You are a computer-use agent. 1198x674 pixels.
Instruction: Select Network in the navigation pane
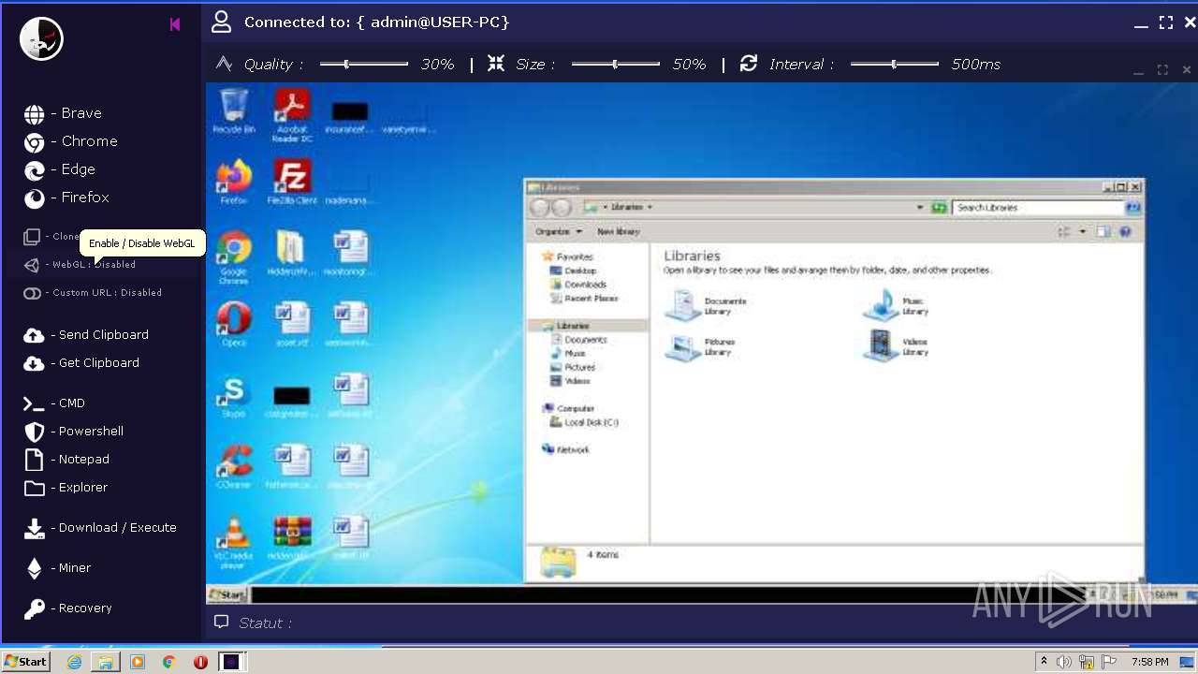coord(565,449)
